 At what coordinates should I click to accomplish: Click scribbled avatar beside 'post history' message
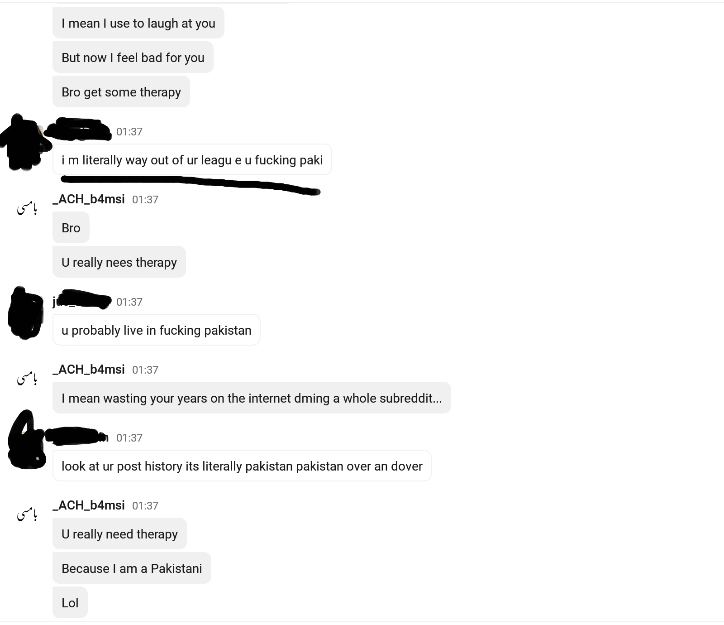(27, 439)
